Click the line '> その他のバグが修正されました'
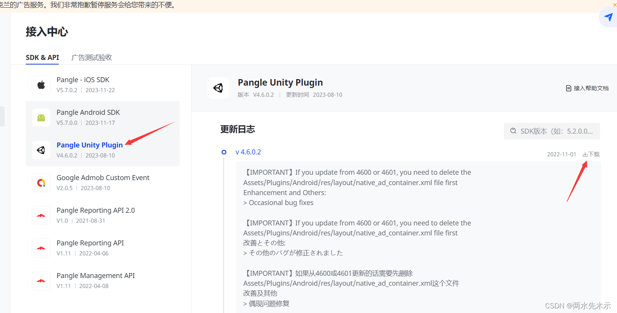The height and width of the screenshot is (313, 617). pyautogui.click(x=293, y=253)
